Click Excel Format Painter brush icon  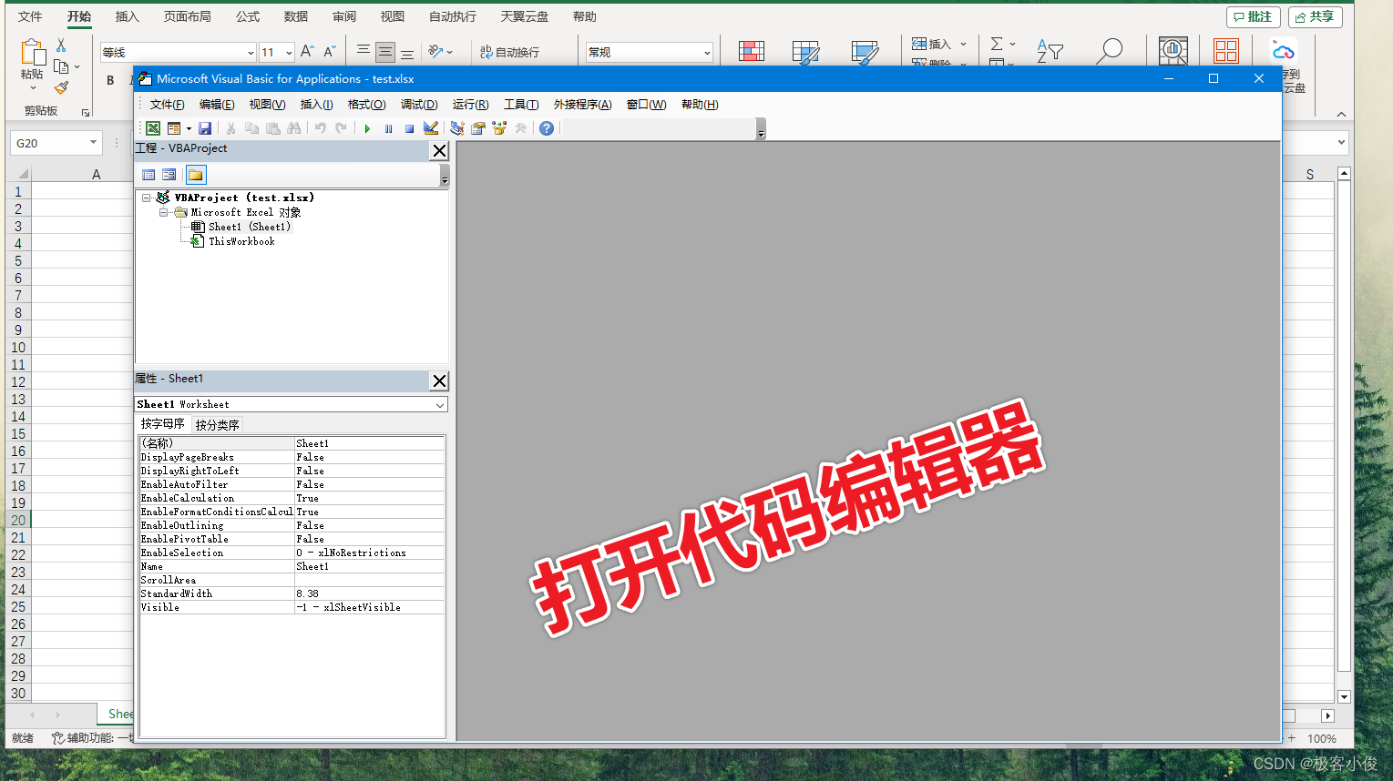pyautogui.click(x=61, y=87)
